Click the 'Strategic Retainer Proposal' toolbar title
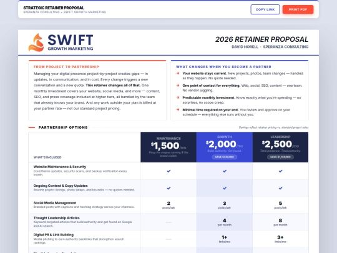 (x=54, y=7)
